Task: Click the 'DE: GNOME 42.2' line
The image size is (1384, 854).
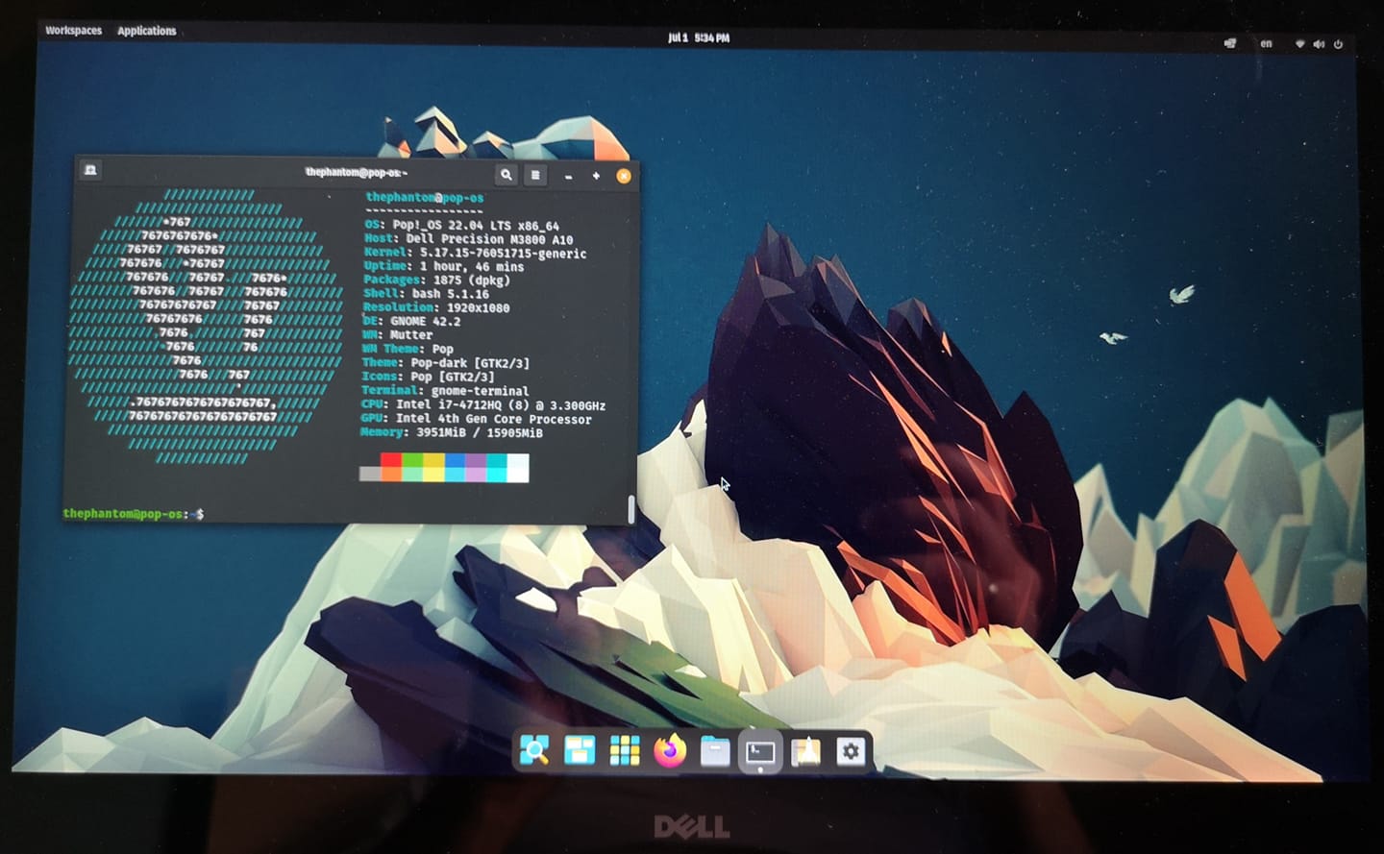Action: 411,321
